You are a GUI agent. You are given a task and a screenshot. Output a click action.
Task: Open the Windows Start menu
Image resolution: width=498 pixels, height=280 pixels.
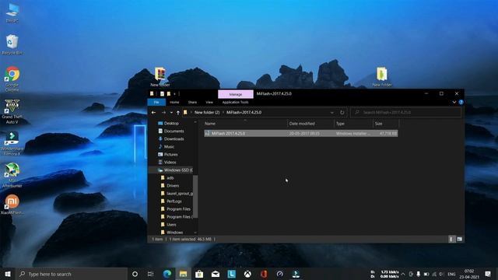pos(8,274)
